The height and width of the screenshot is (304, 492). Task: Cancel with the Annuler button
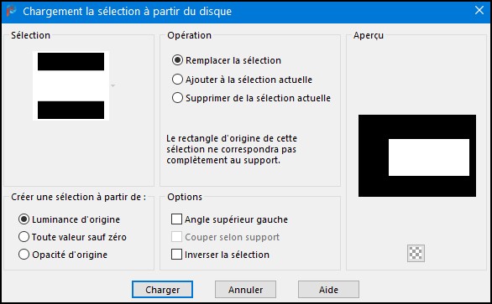(x=245, y=289)
